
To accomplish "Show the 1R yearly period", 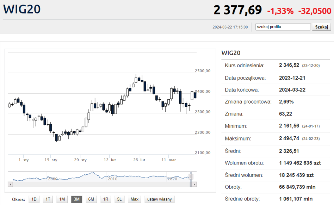I will point(105,199).
